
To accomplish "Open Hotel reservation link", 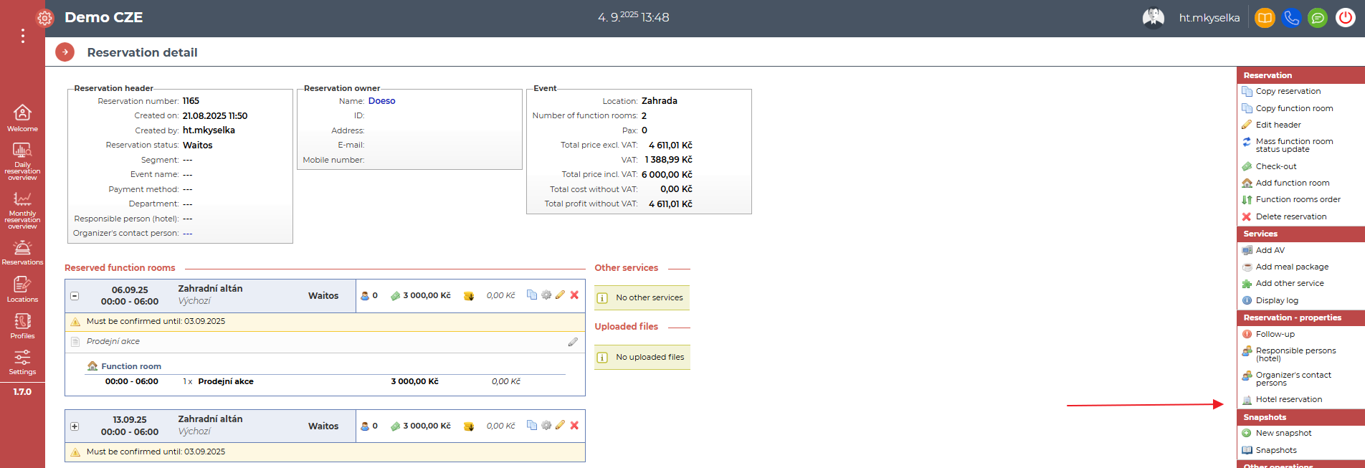I will pyautogui.click(x=1288, y=399).
